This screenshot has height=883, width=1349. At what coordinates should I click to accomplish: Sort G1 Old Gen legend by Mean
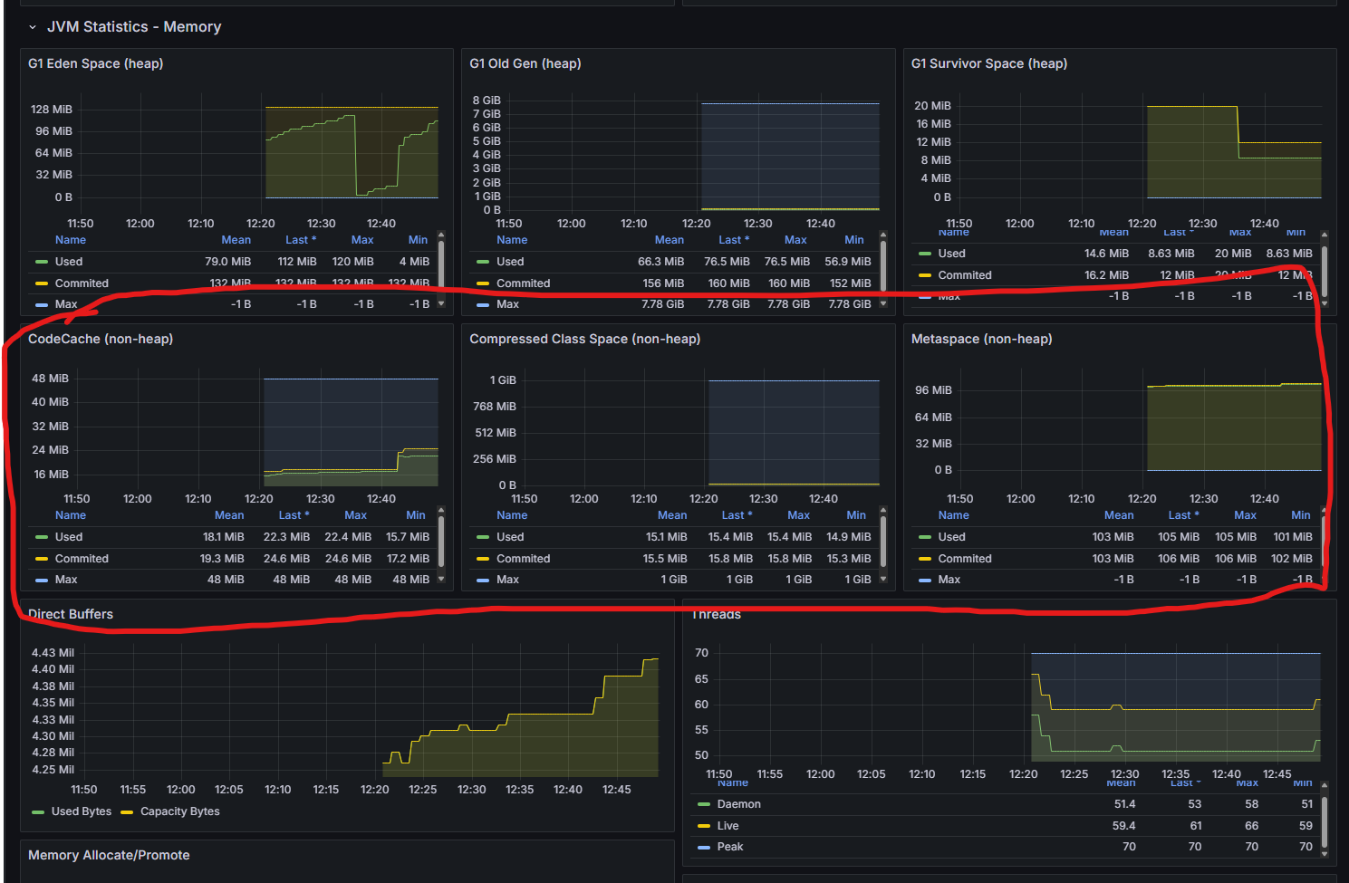click(x=670, y=240)
